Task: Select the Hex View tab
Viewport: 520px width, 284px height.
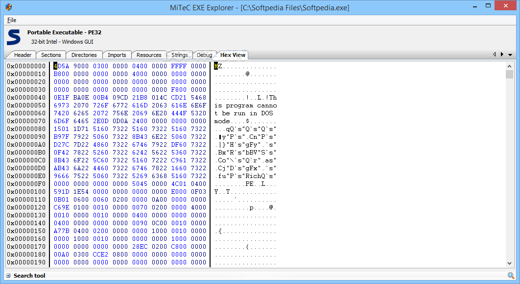Action: pyautogui.click(x=233, y=55)
